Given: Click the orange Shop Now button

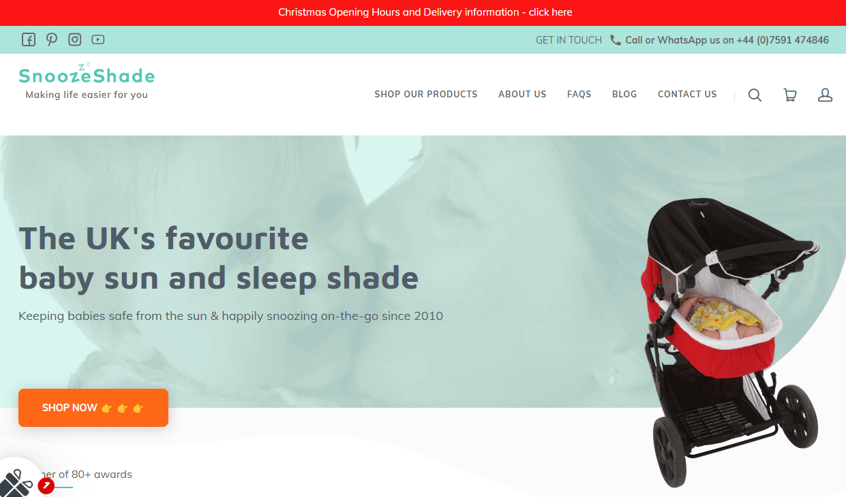Looking at the screenshot, I should point(93,408).
